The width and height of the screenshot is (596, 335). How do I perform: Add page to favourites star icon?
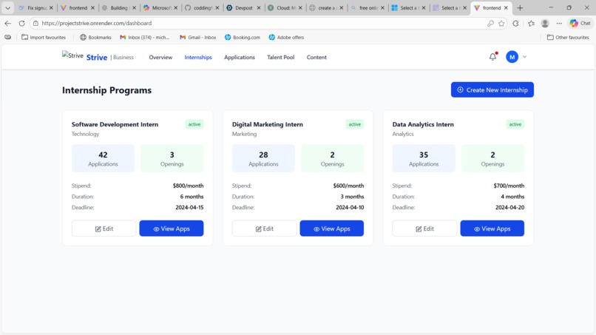tap(501, 23)
